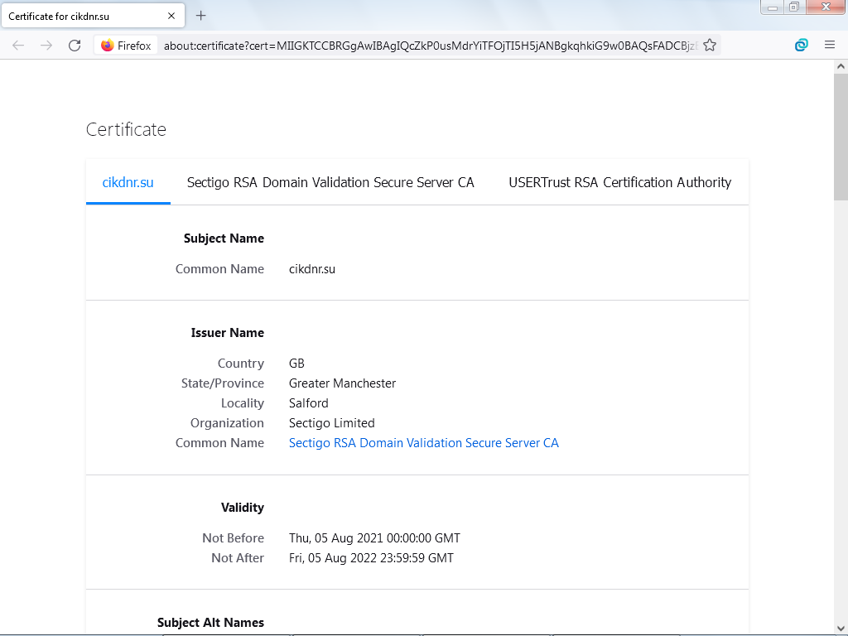Go forward using the forward arrow

[46, 46]
